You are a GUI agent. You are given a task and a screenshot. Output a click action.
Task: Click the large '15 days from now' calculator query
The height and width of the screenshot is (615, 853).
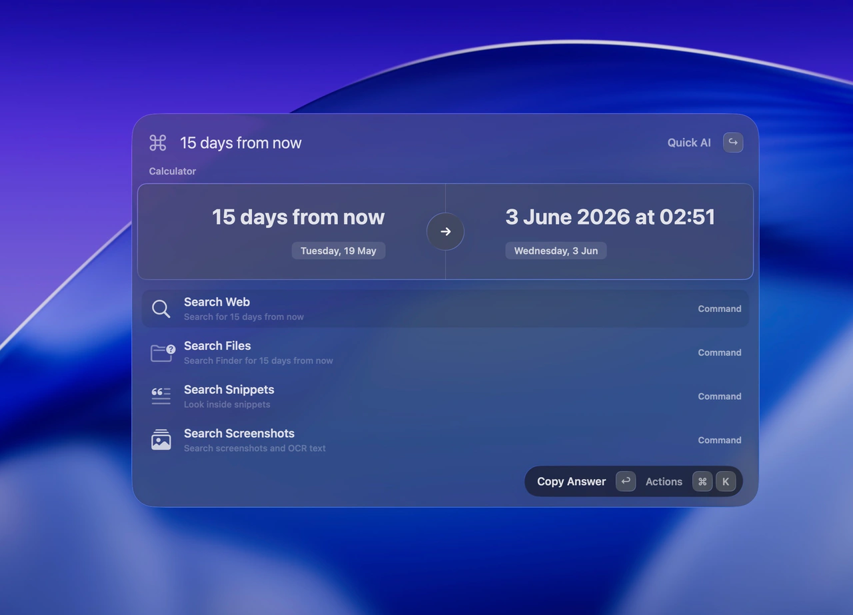pos(298,217)
